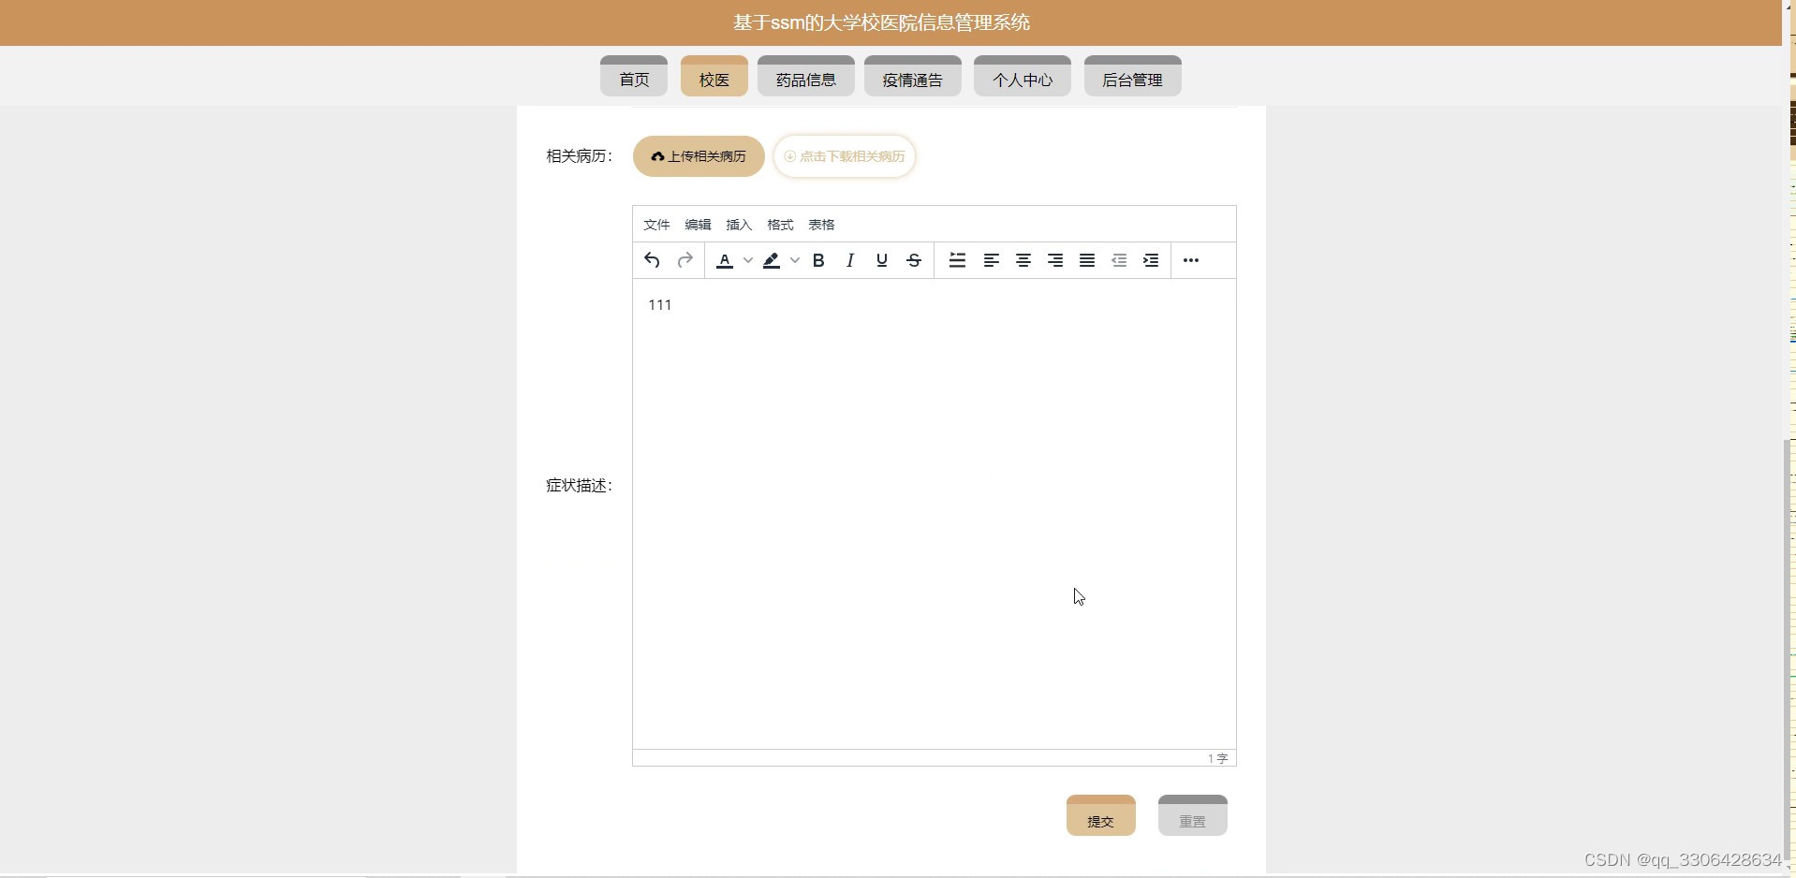Screen dimensions: 1796x878
Task: Align text right
Action: tap(1055, 260)
